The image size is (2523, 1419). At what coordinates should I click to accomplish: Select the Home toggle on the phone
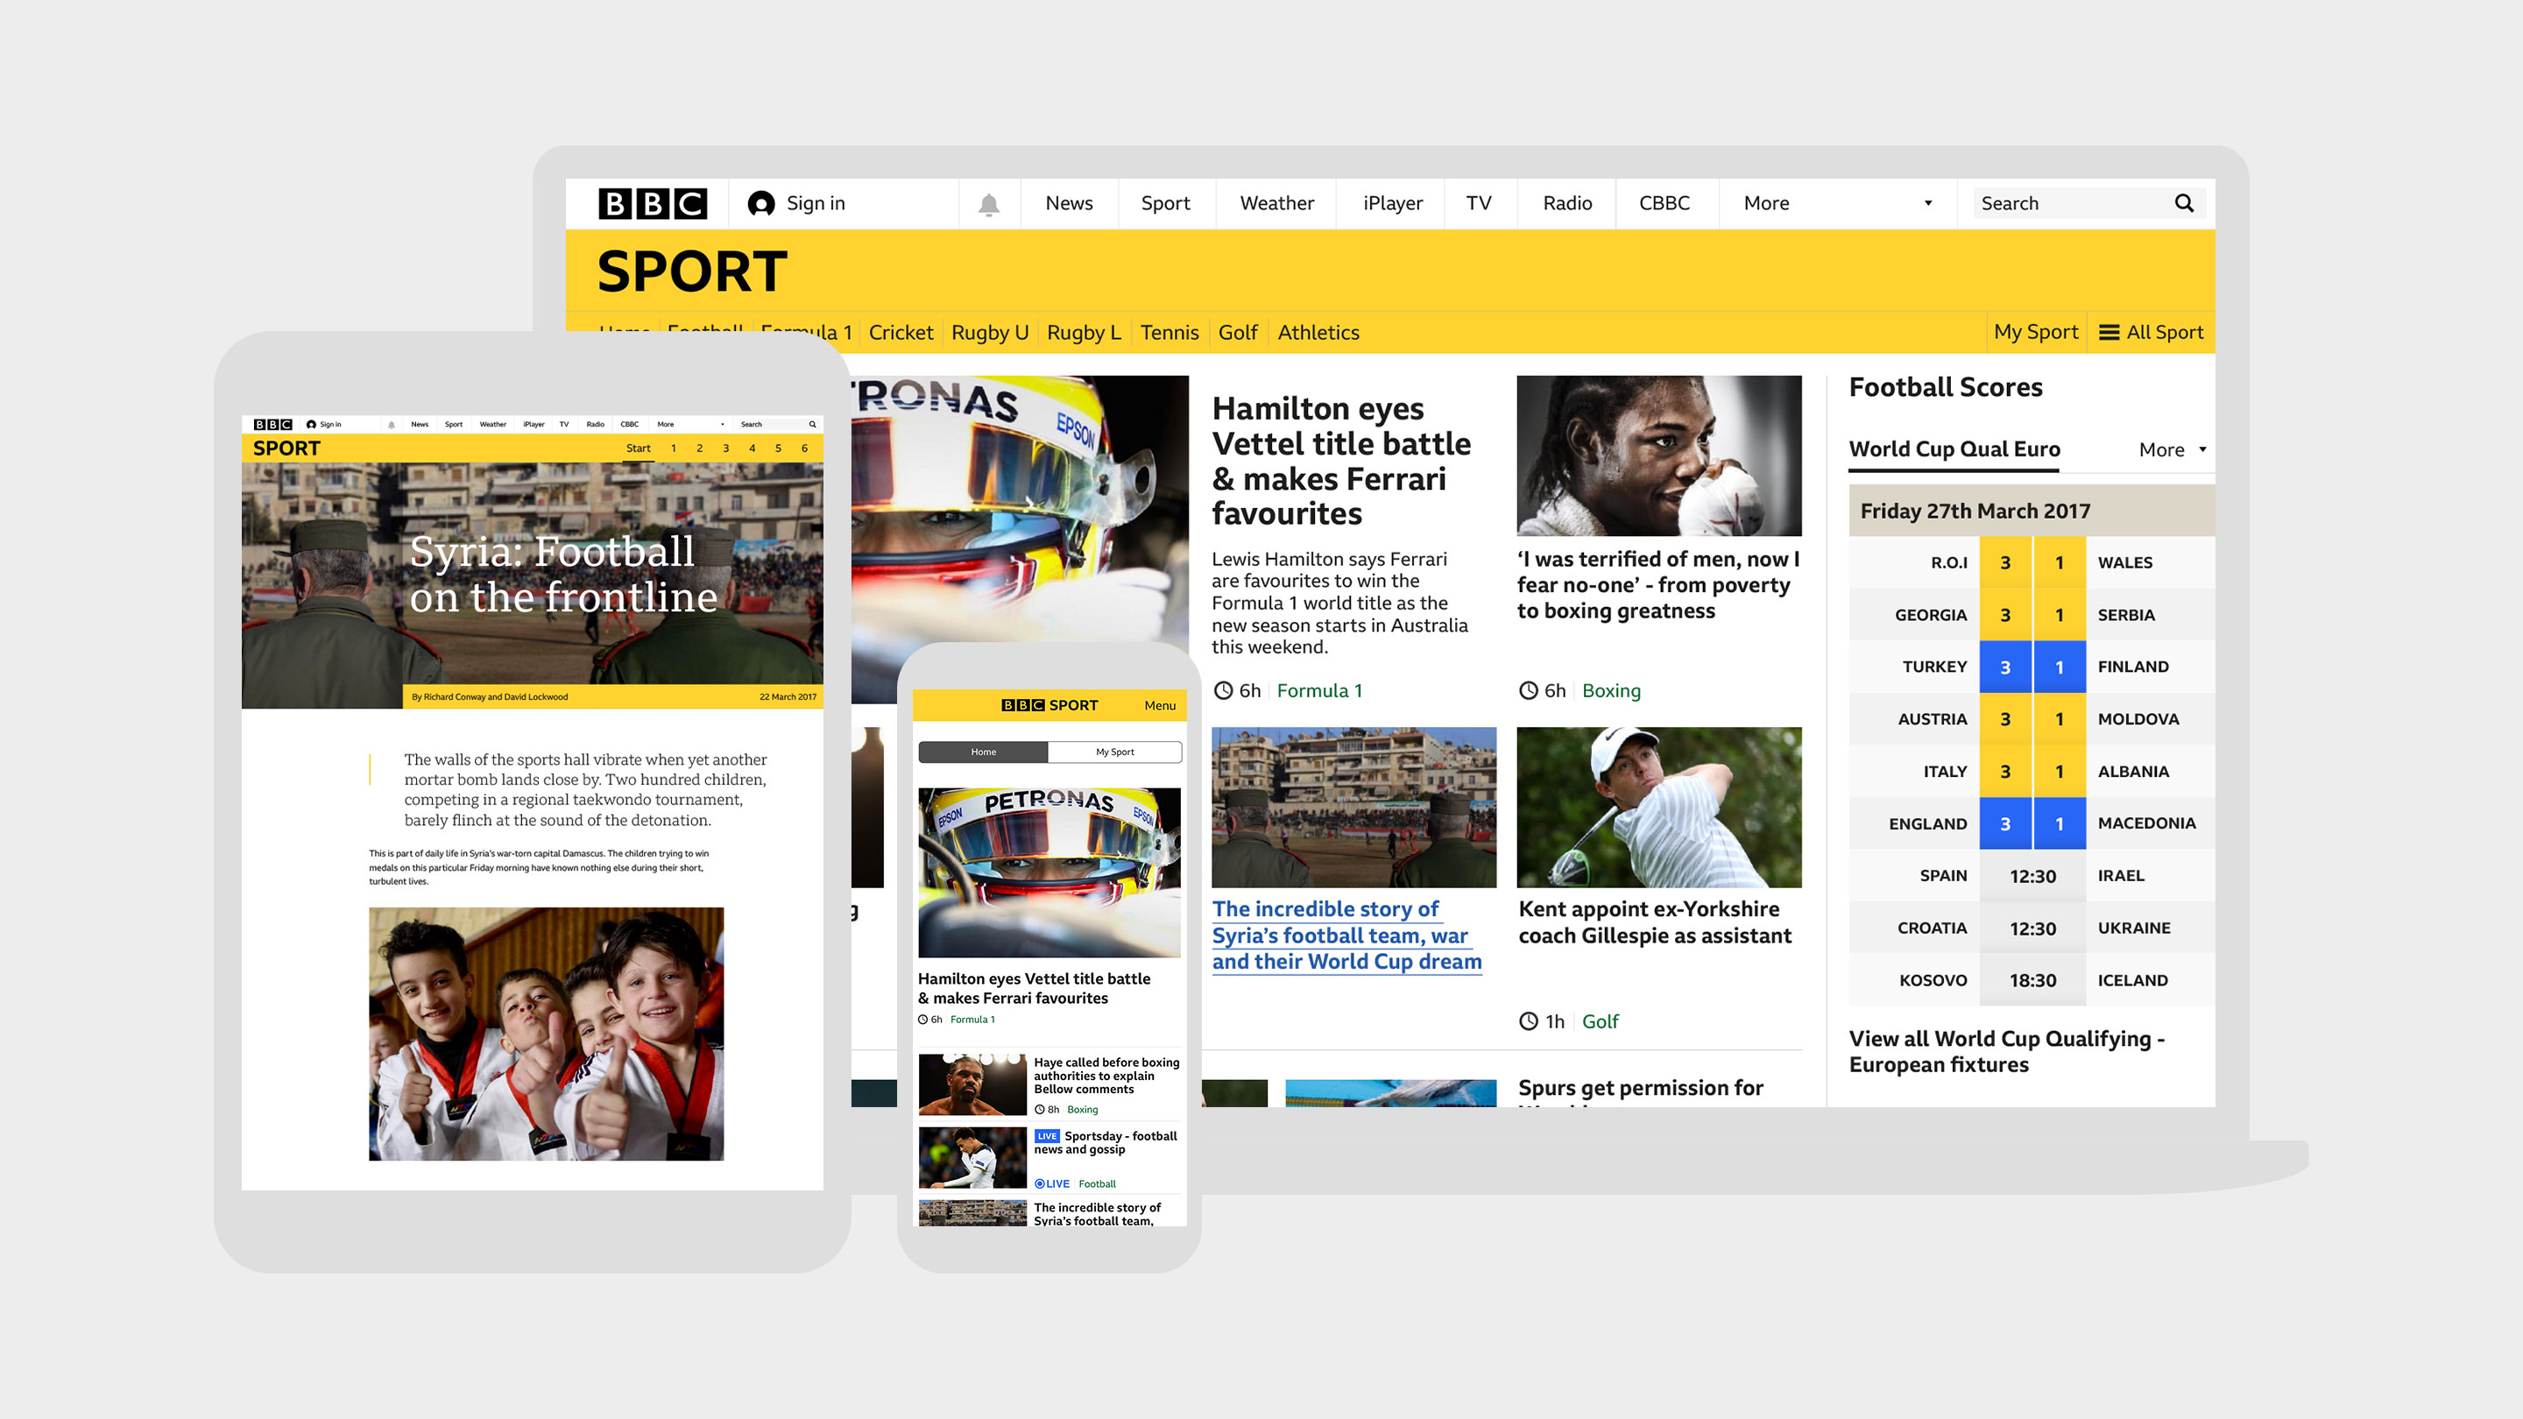click(x=983, y=752)
